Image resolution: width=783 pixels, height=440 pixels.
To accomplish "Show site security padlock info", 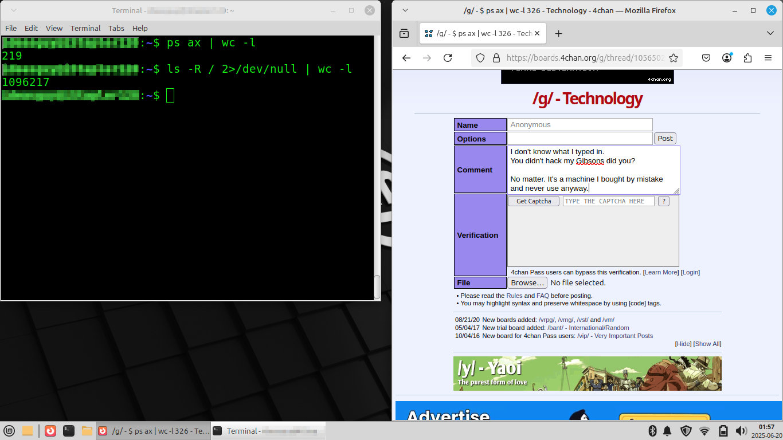I will click(496, 58).
